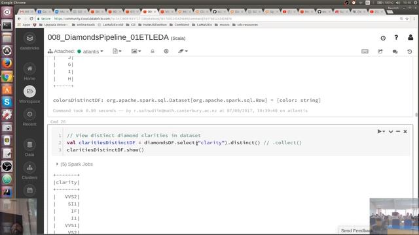Select the active databricks notebook tab

tap(149, 12)
